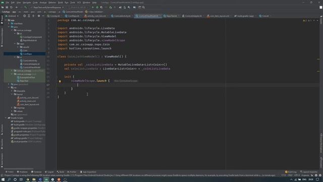
Task: Open the App Inspection tool window
Action: pyautogui.click(x=88, y=172)
